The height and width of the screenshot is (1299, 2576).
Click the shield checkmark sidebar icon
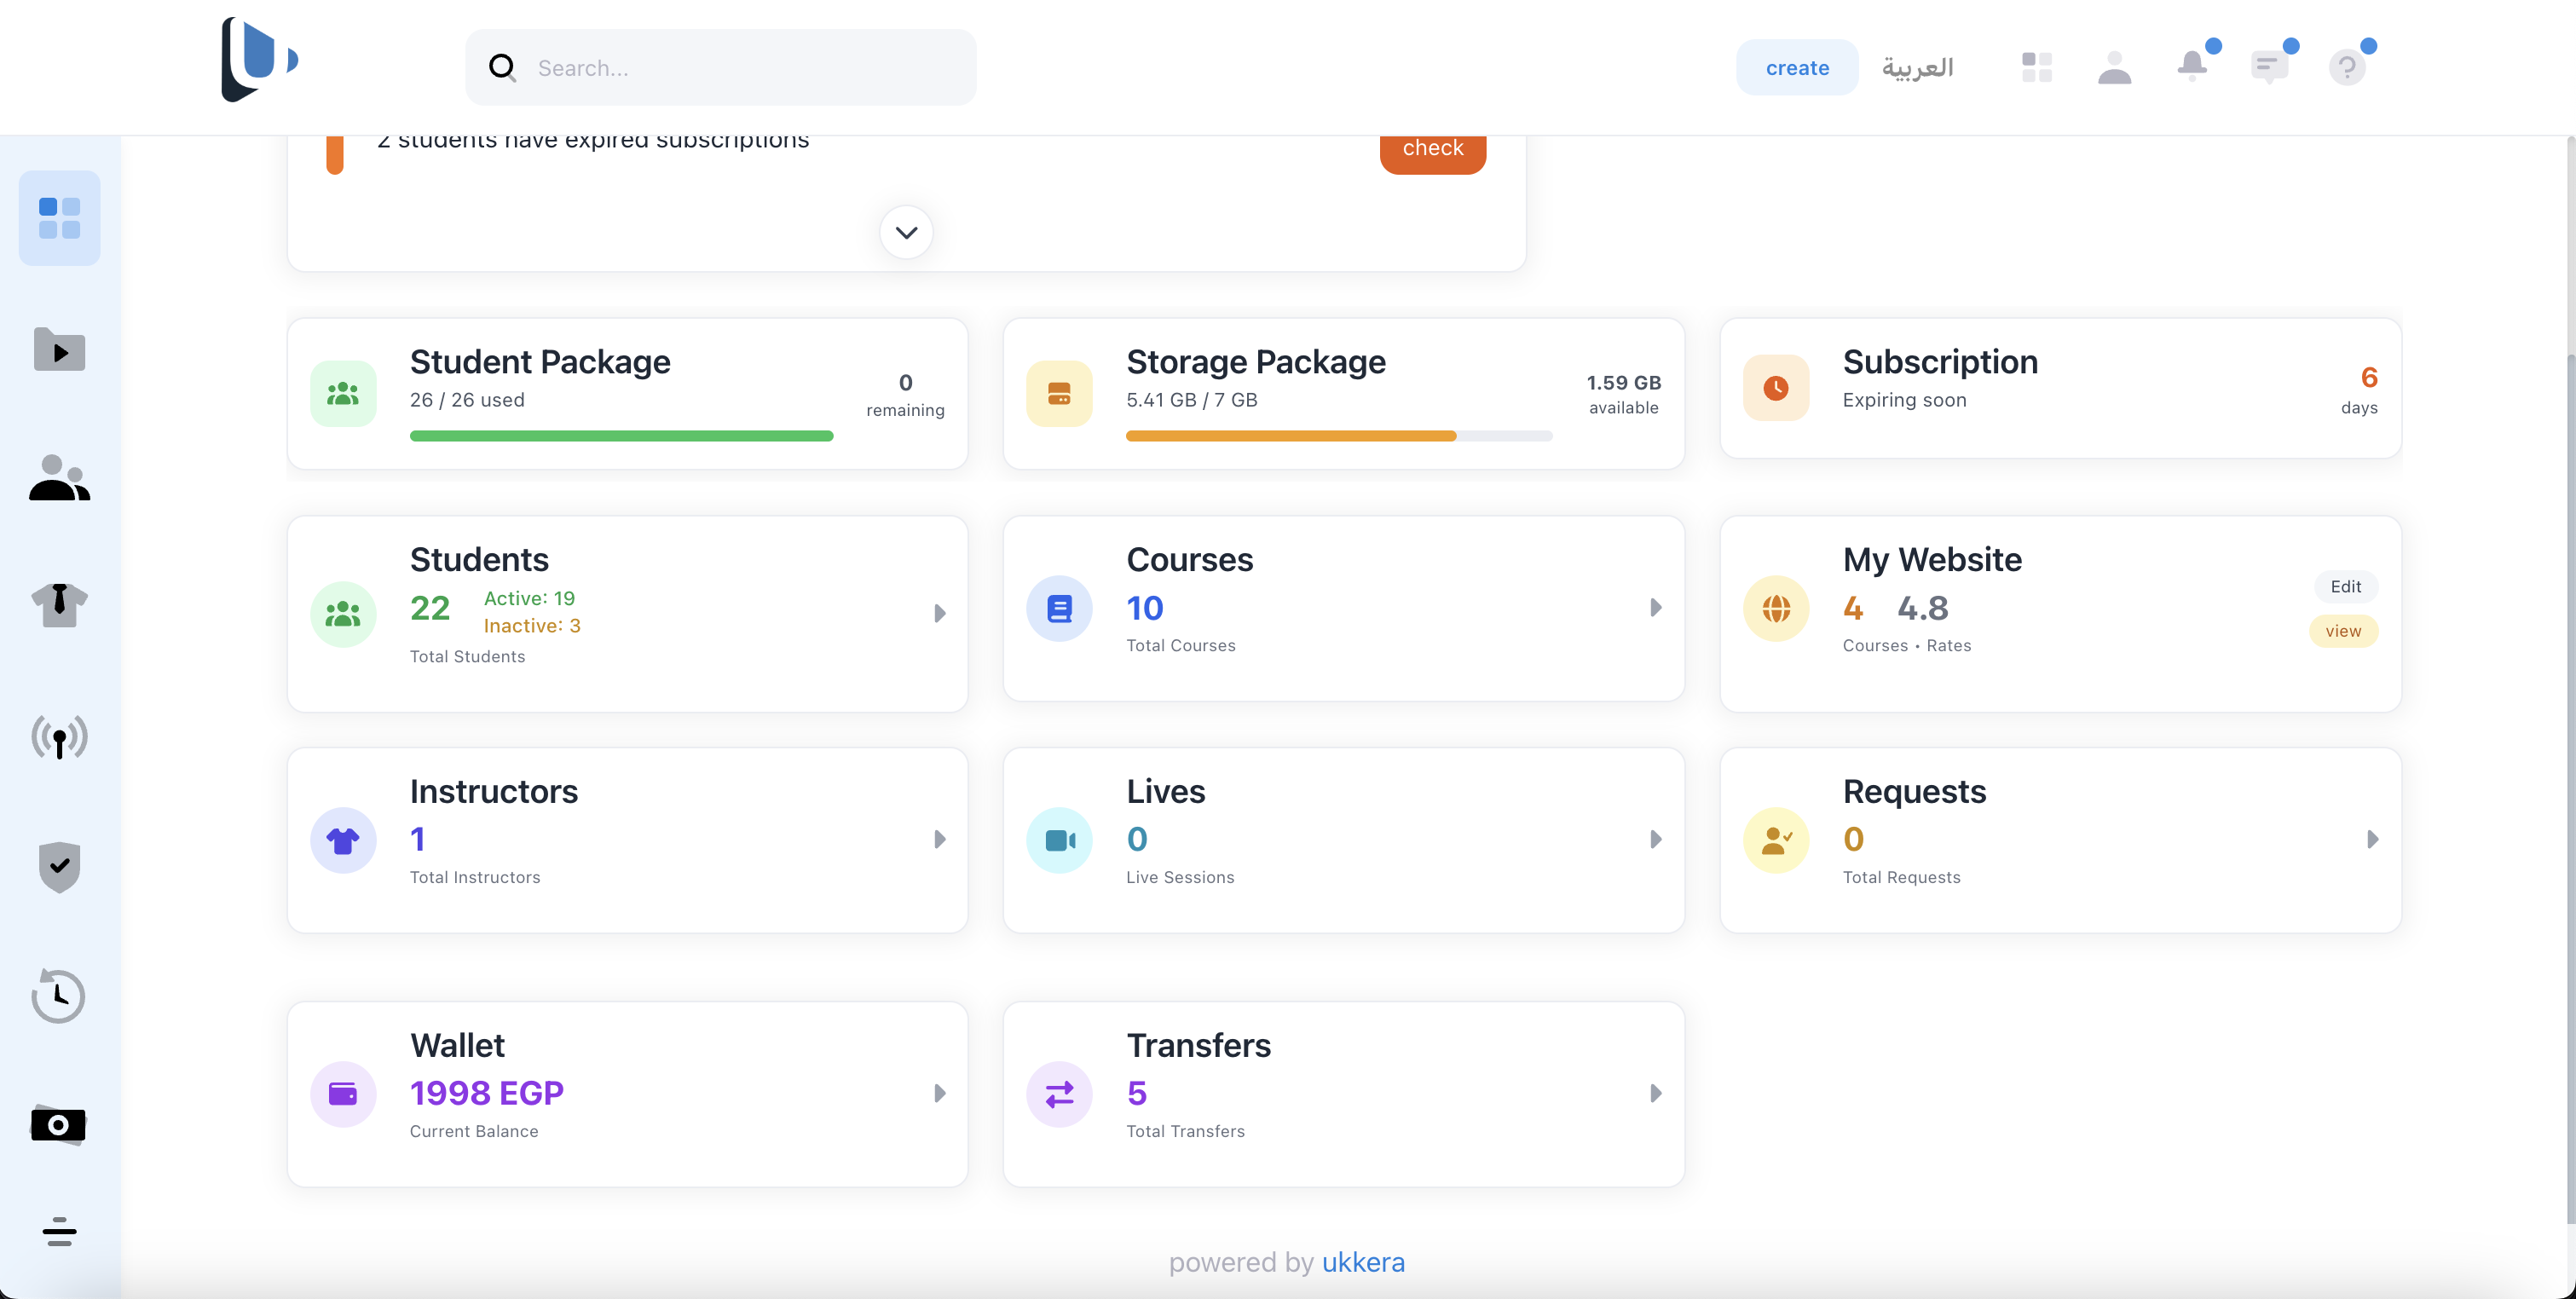tap(59, 866)
